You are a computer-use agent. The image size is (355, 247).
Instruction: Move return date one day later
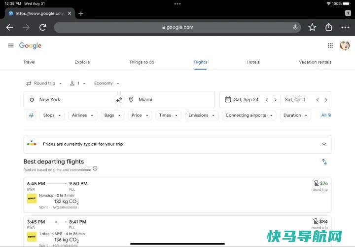click(x=326, y=100)
